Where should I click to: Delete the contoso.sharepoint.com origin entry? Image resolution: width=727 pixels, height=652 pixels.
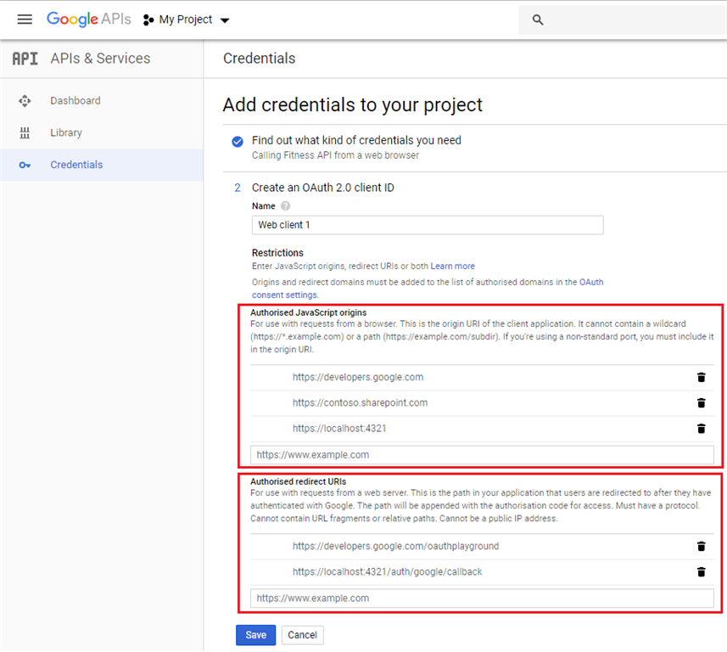tap(702, 402)
